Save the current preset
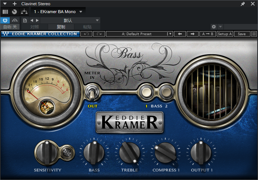This screenshot has width=258, height=180. (x=242, y=34)
